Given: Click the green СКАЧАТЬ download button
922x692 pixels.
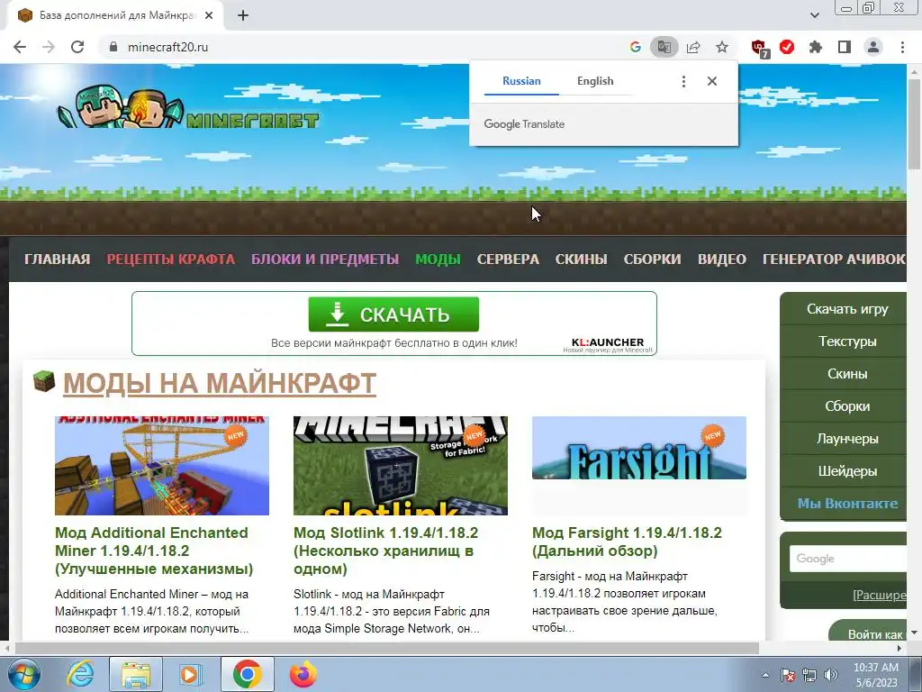Looking at the screenshot, I should [x=393, y=314].
